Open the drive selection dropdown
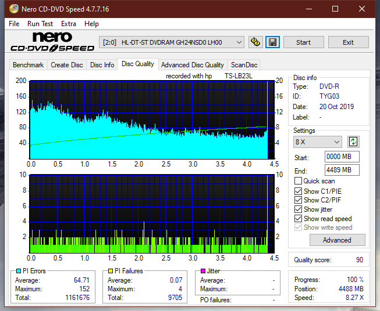380x311 pixels. tap(171, 42)
